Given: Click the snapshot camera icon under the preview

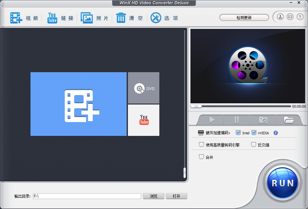Looking at the screenshot, I should click(262, 120).
